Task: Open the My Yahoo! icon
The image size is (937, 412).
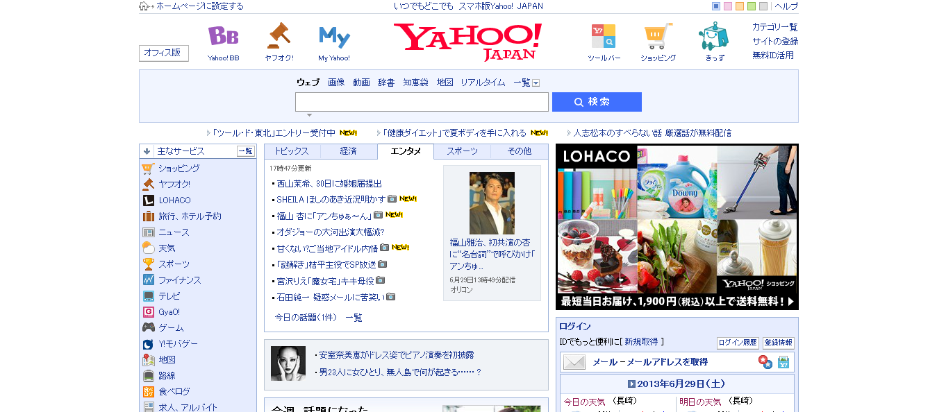Action: [x=334, y=36]
